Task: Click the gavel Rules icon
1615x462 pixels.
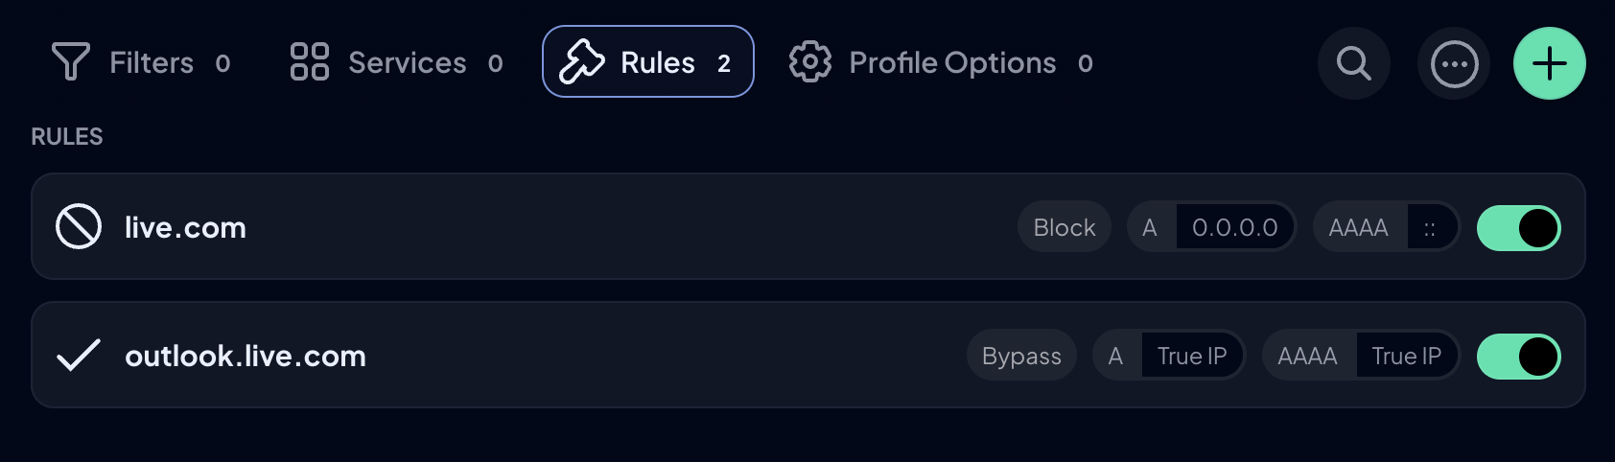Action: coord(582,62)
